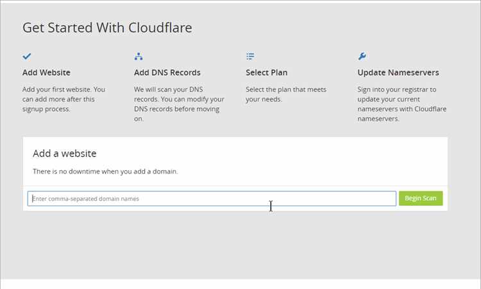Click the Begin Scan button
Screen dimensions: 481x289
click(421, 198)
